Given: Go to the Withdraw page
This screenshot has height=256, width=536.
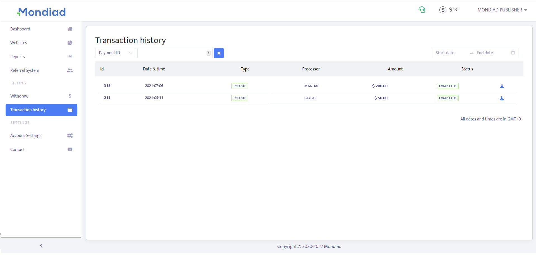Looking at the screenshot, I should pyautogui.click(x=19, y=96).
